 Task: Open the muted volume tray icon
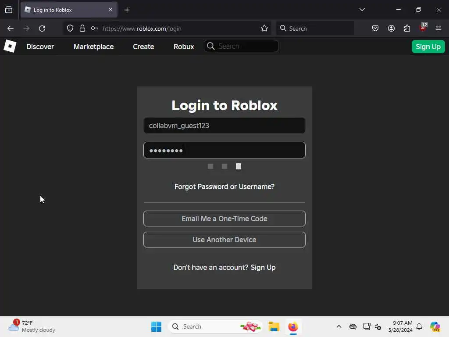378,326
